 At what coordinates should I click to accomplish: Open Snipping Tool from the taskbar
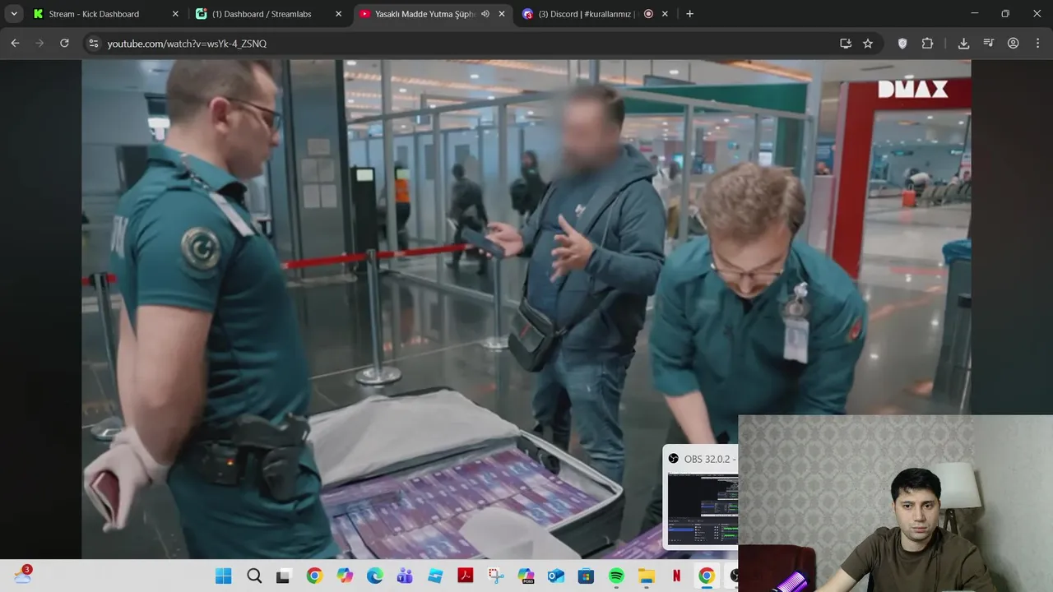pyautogui.click(x=495, y=576)
